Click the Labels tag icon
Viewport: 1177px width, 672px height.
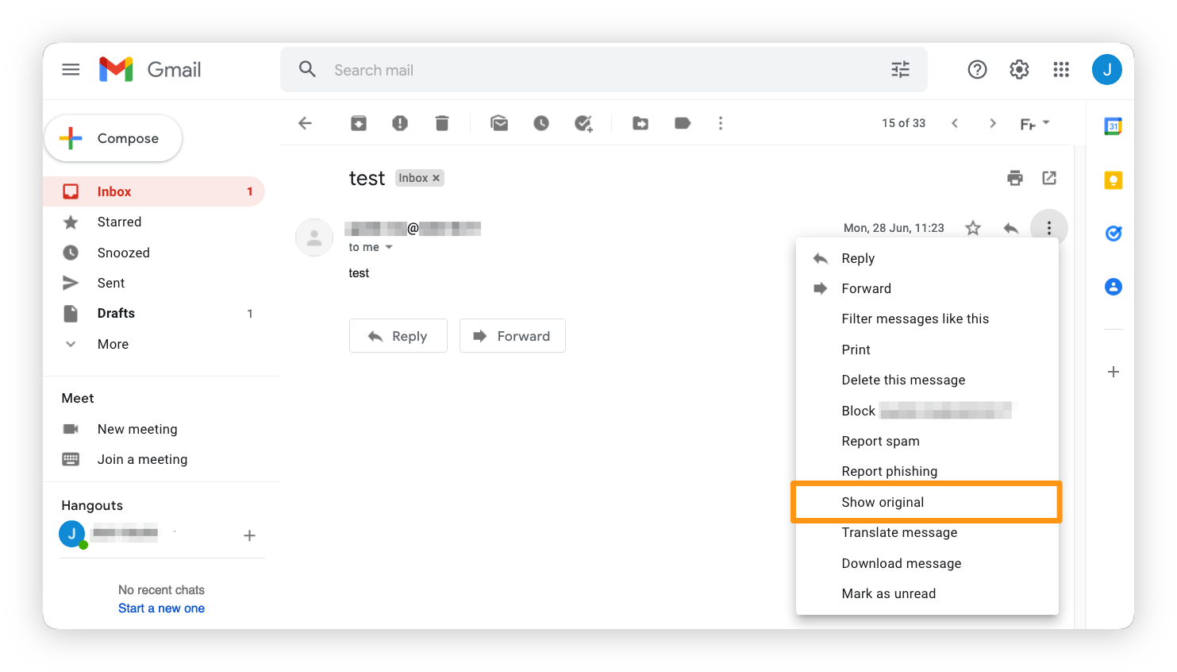682,123
